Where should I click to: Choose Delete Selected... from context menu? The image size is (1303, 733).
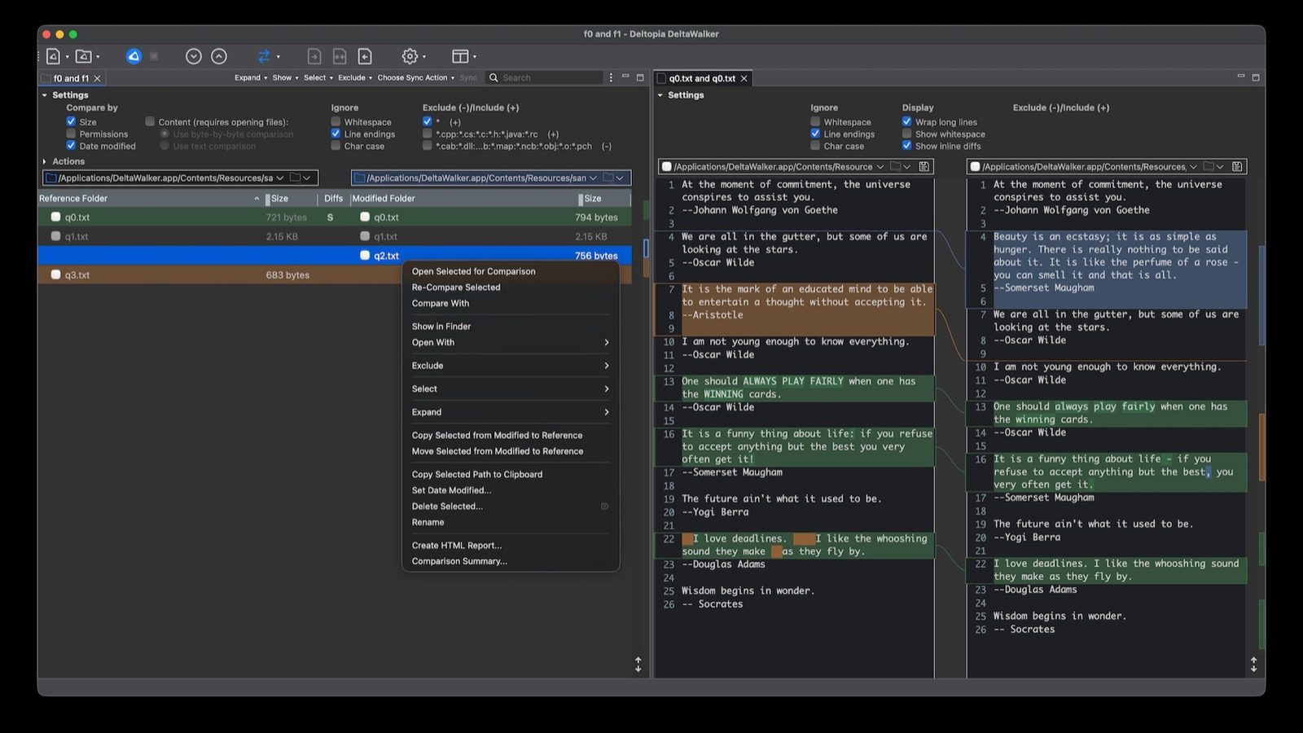point(511,507)
